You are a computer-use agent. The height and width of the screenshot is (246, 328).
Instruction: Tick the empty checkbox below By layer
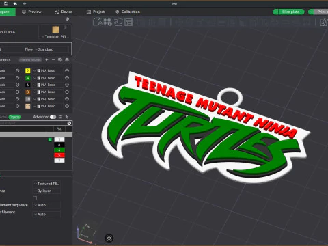[35, 198]
